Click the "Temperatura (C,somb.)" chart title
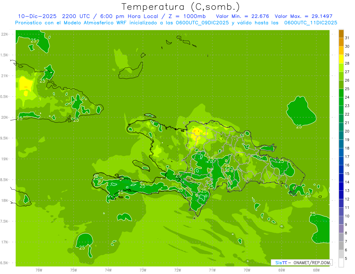This screenshot has width=355, height=274. pyautogui.click(x=181, y=7)
